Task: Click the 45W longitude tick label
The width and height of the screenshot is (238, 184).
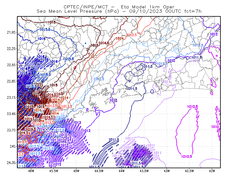Action: (x=76, y=171)
